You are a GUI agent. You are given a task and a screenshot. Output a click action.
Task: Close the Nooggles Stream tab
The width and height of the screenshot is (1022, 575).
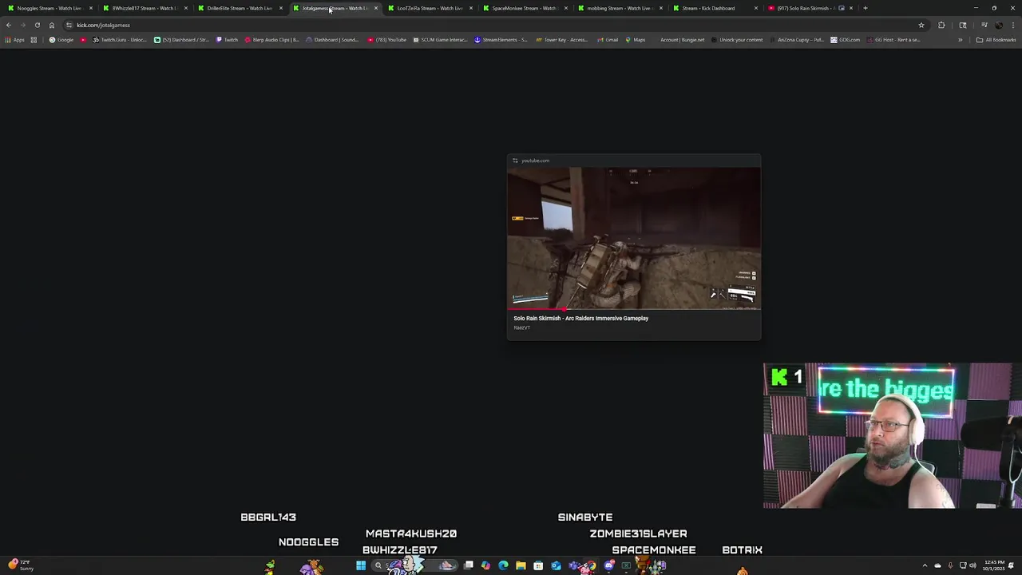91,8
